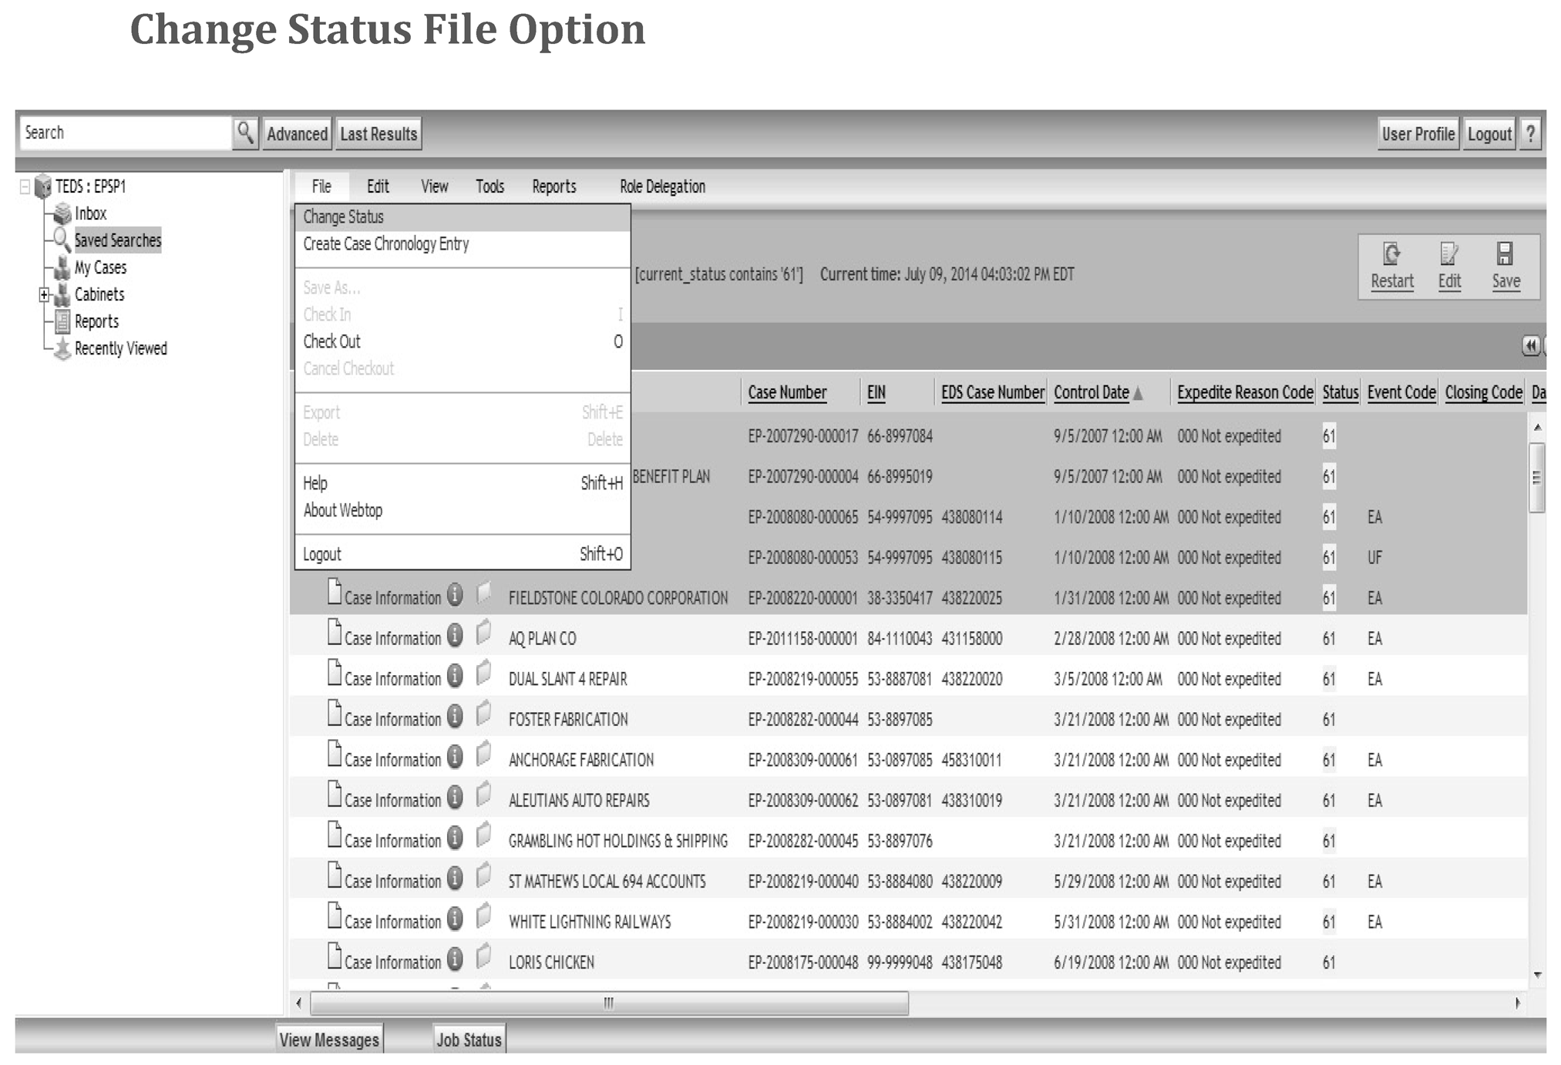Click the Advanced search button
The width and height of the screenshot is (1561, 1065).
(x=297, y=134)
